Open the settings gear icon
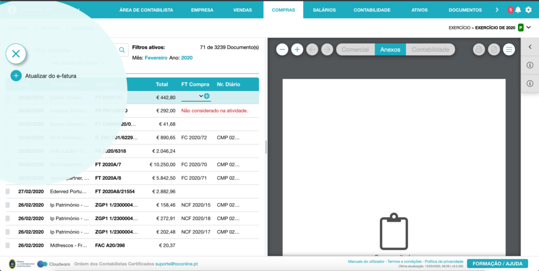The height and width of the screenshot is (271, 539). (528, 10)
